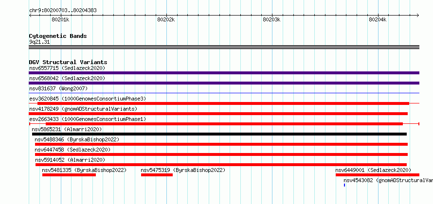Select the purple bar for nsv6568042
This screenshot has height=204, width=433.
click(x=224, y=83)
